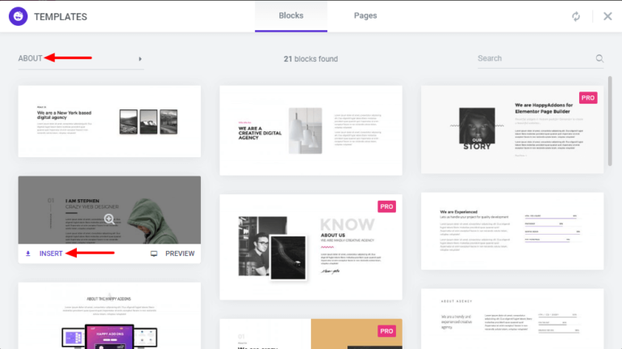
Task: Click the search magnifier icon
Action: click(600, 58)
